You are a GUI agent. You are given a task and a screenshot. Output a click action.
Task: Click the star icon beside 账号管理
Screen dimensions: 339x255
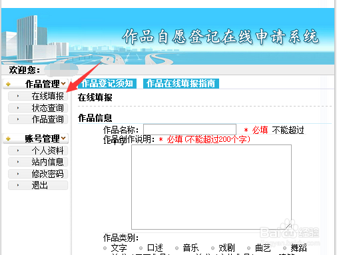pos(8,138)
